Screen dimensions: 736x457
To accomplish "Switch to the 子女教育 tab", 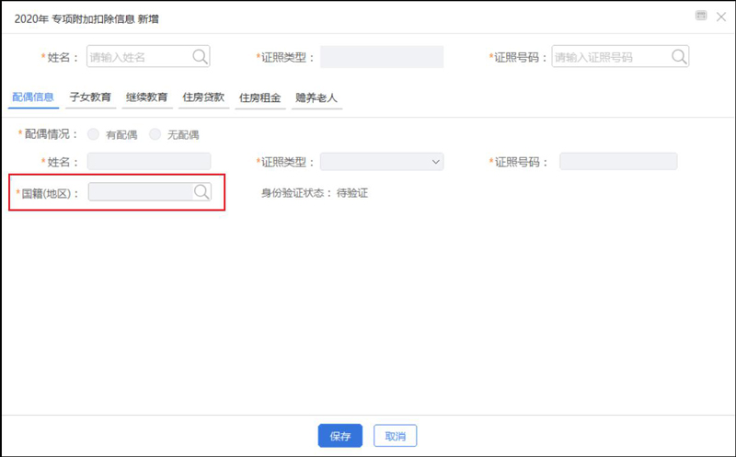I will [93, 97].
